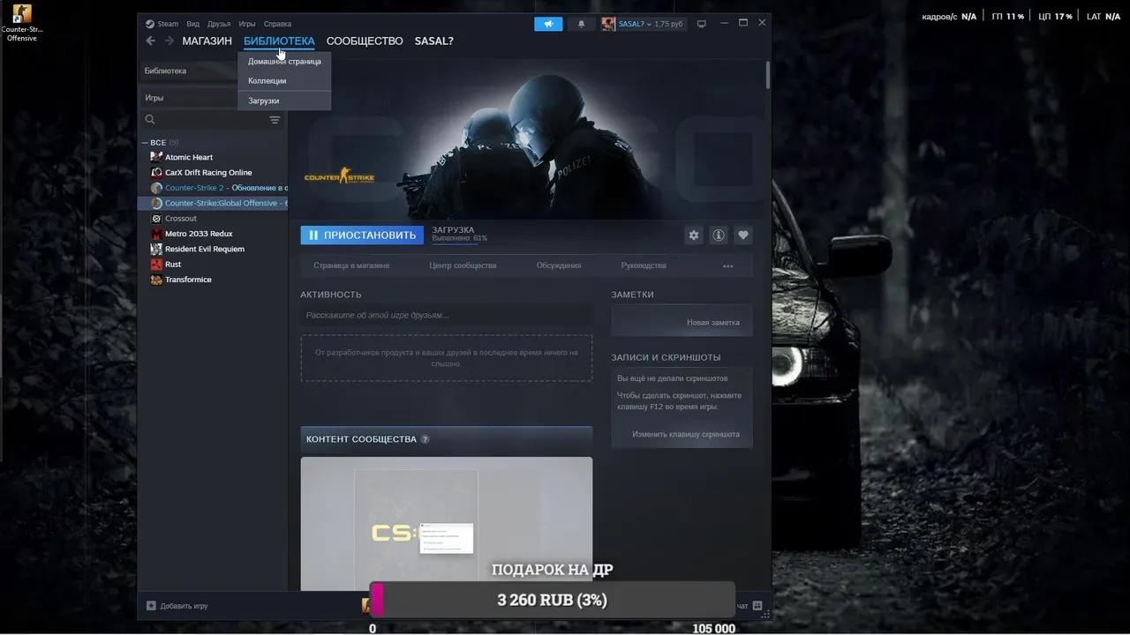The height and width of the screenshot is (635, 1130).
Task: Open the game info icon
Action: [x=719, y=235]
